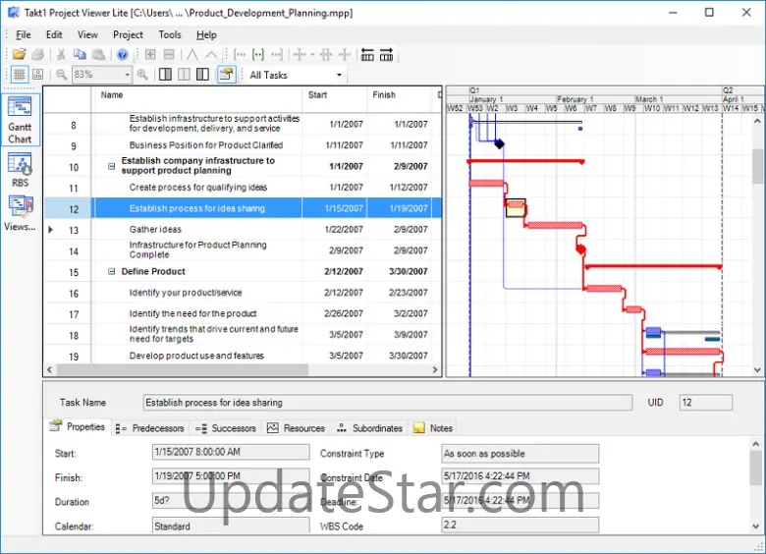
Task: Toggle the large grid view icon
Action: click(x=19, y=75)
